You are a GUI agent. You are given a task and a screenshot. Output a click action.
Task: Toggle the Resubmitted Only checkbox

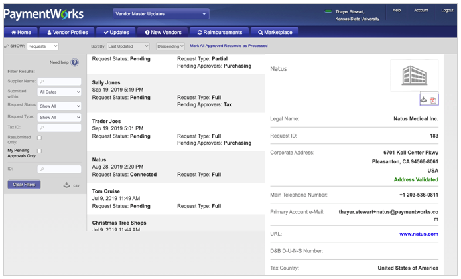pos(39,138)
